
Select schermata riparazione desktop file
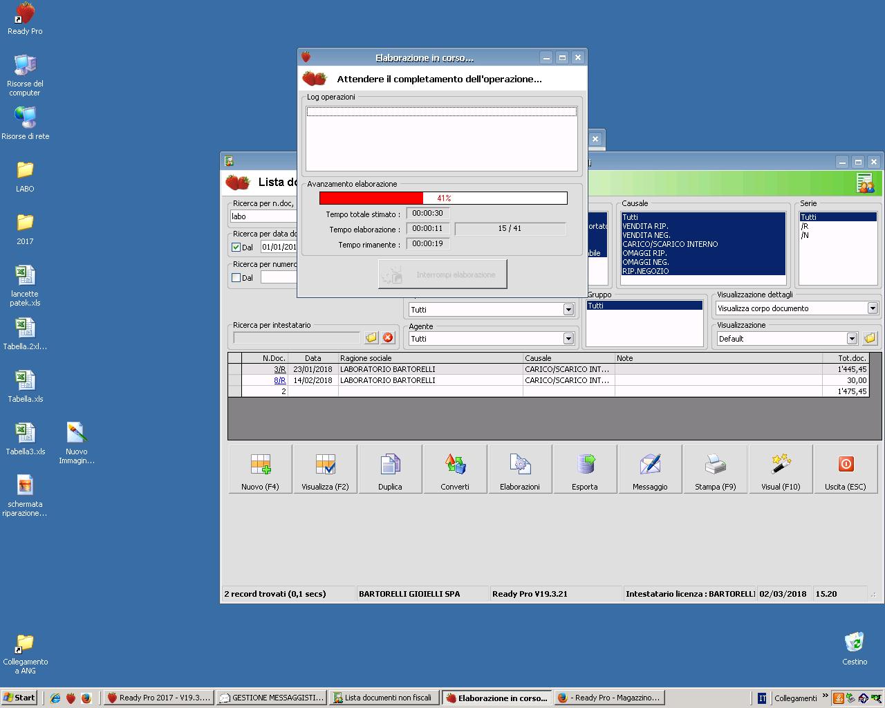pos(25,496)
